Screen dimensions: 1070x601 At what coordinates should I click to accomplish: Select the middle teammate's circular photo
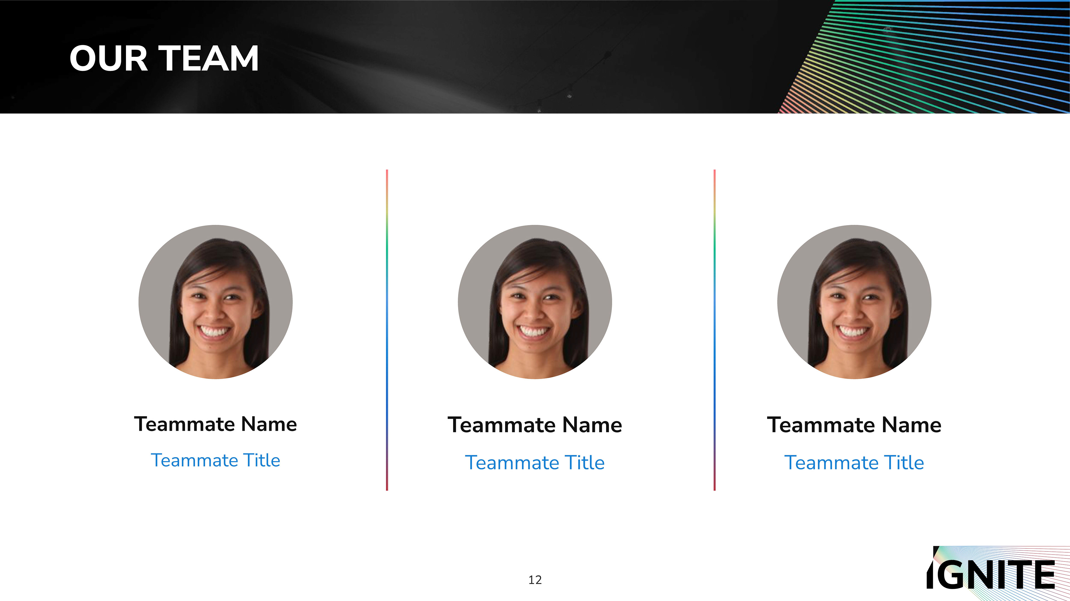click(x=535, y=302)
